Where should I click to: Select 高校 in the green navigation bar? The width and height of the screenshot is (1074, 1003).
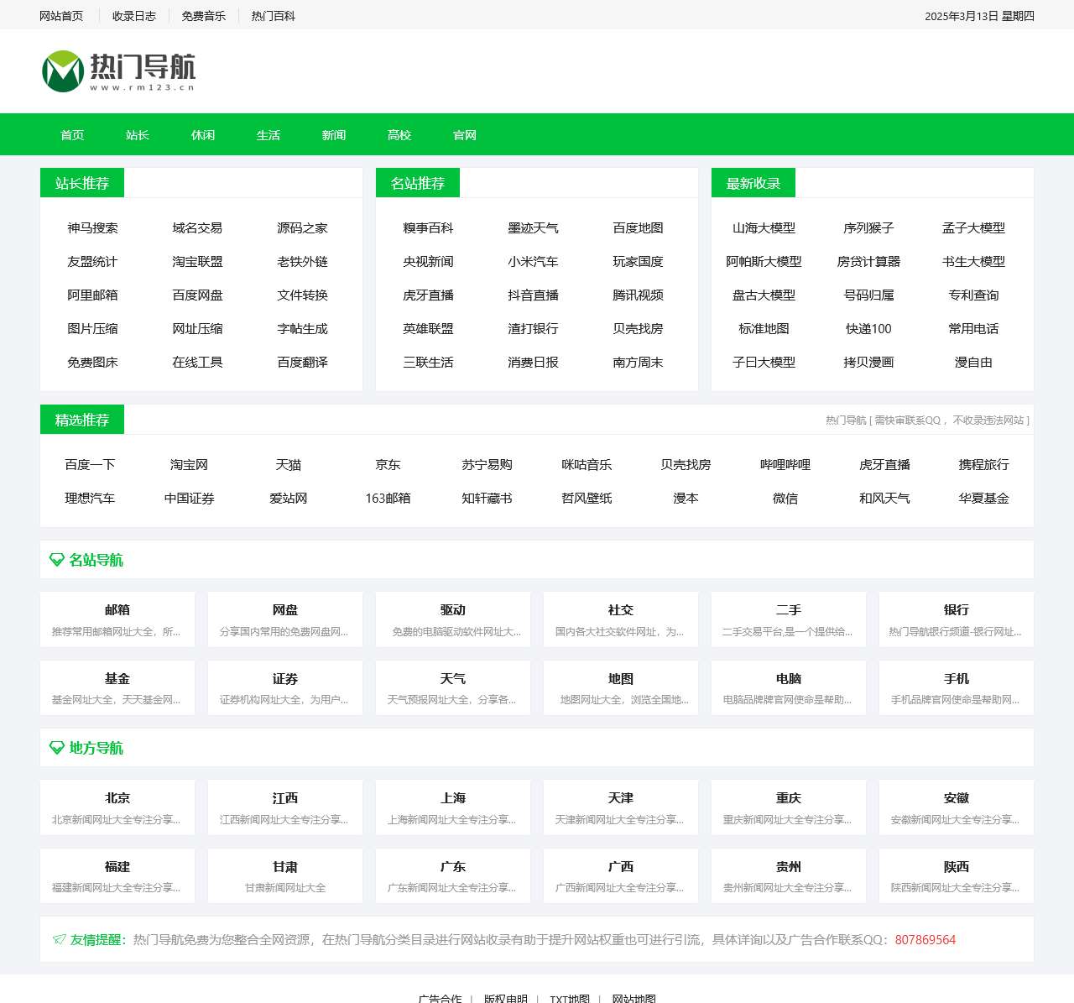(x=399, y=135)
